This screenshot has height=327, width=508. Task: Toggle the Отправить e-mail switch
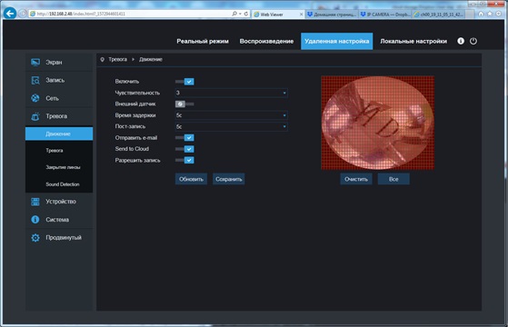pyautogui.click(x=184, y=137)
